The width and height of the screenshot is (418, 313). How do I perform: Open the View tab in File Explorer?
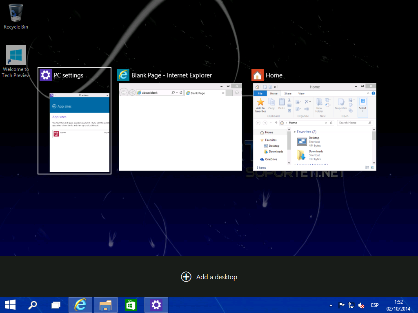click(301, 93)
